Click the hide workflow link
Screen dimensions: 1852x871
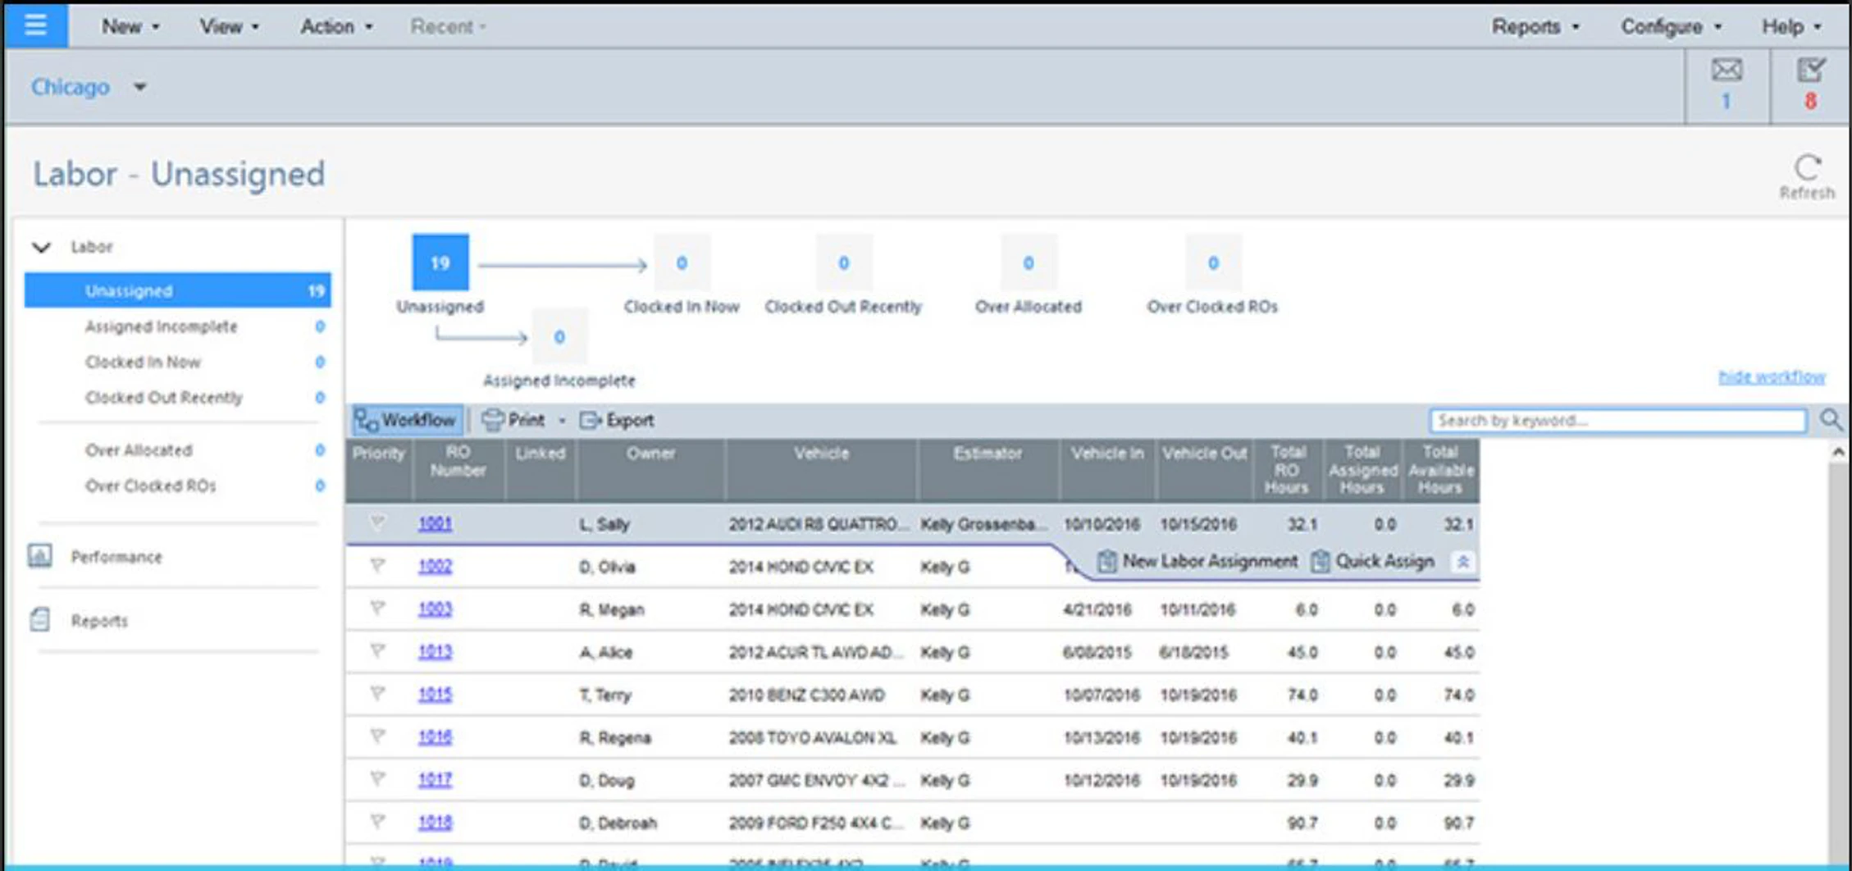(x=1773, y=377)
